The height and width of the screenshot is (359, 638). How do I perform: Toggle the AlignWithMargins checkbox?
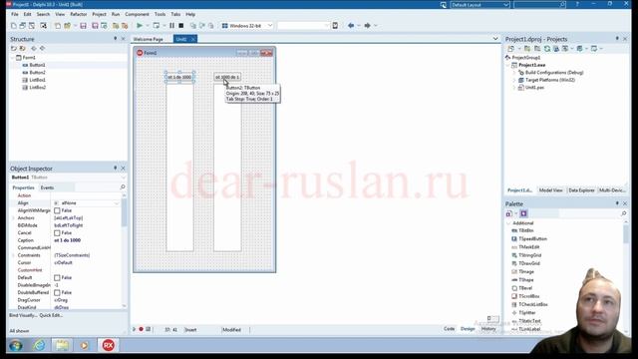click(x=57, y=210)
